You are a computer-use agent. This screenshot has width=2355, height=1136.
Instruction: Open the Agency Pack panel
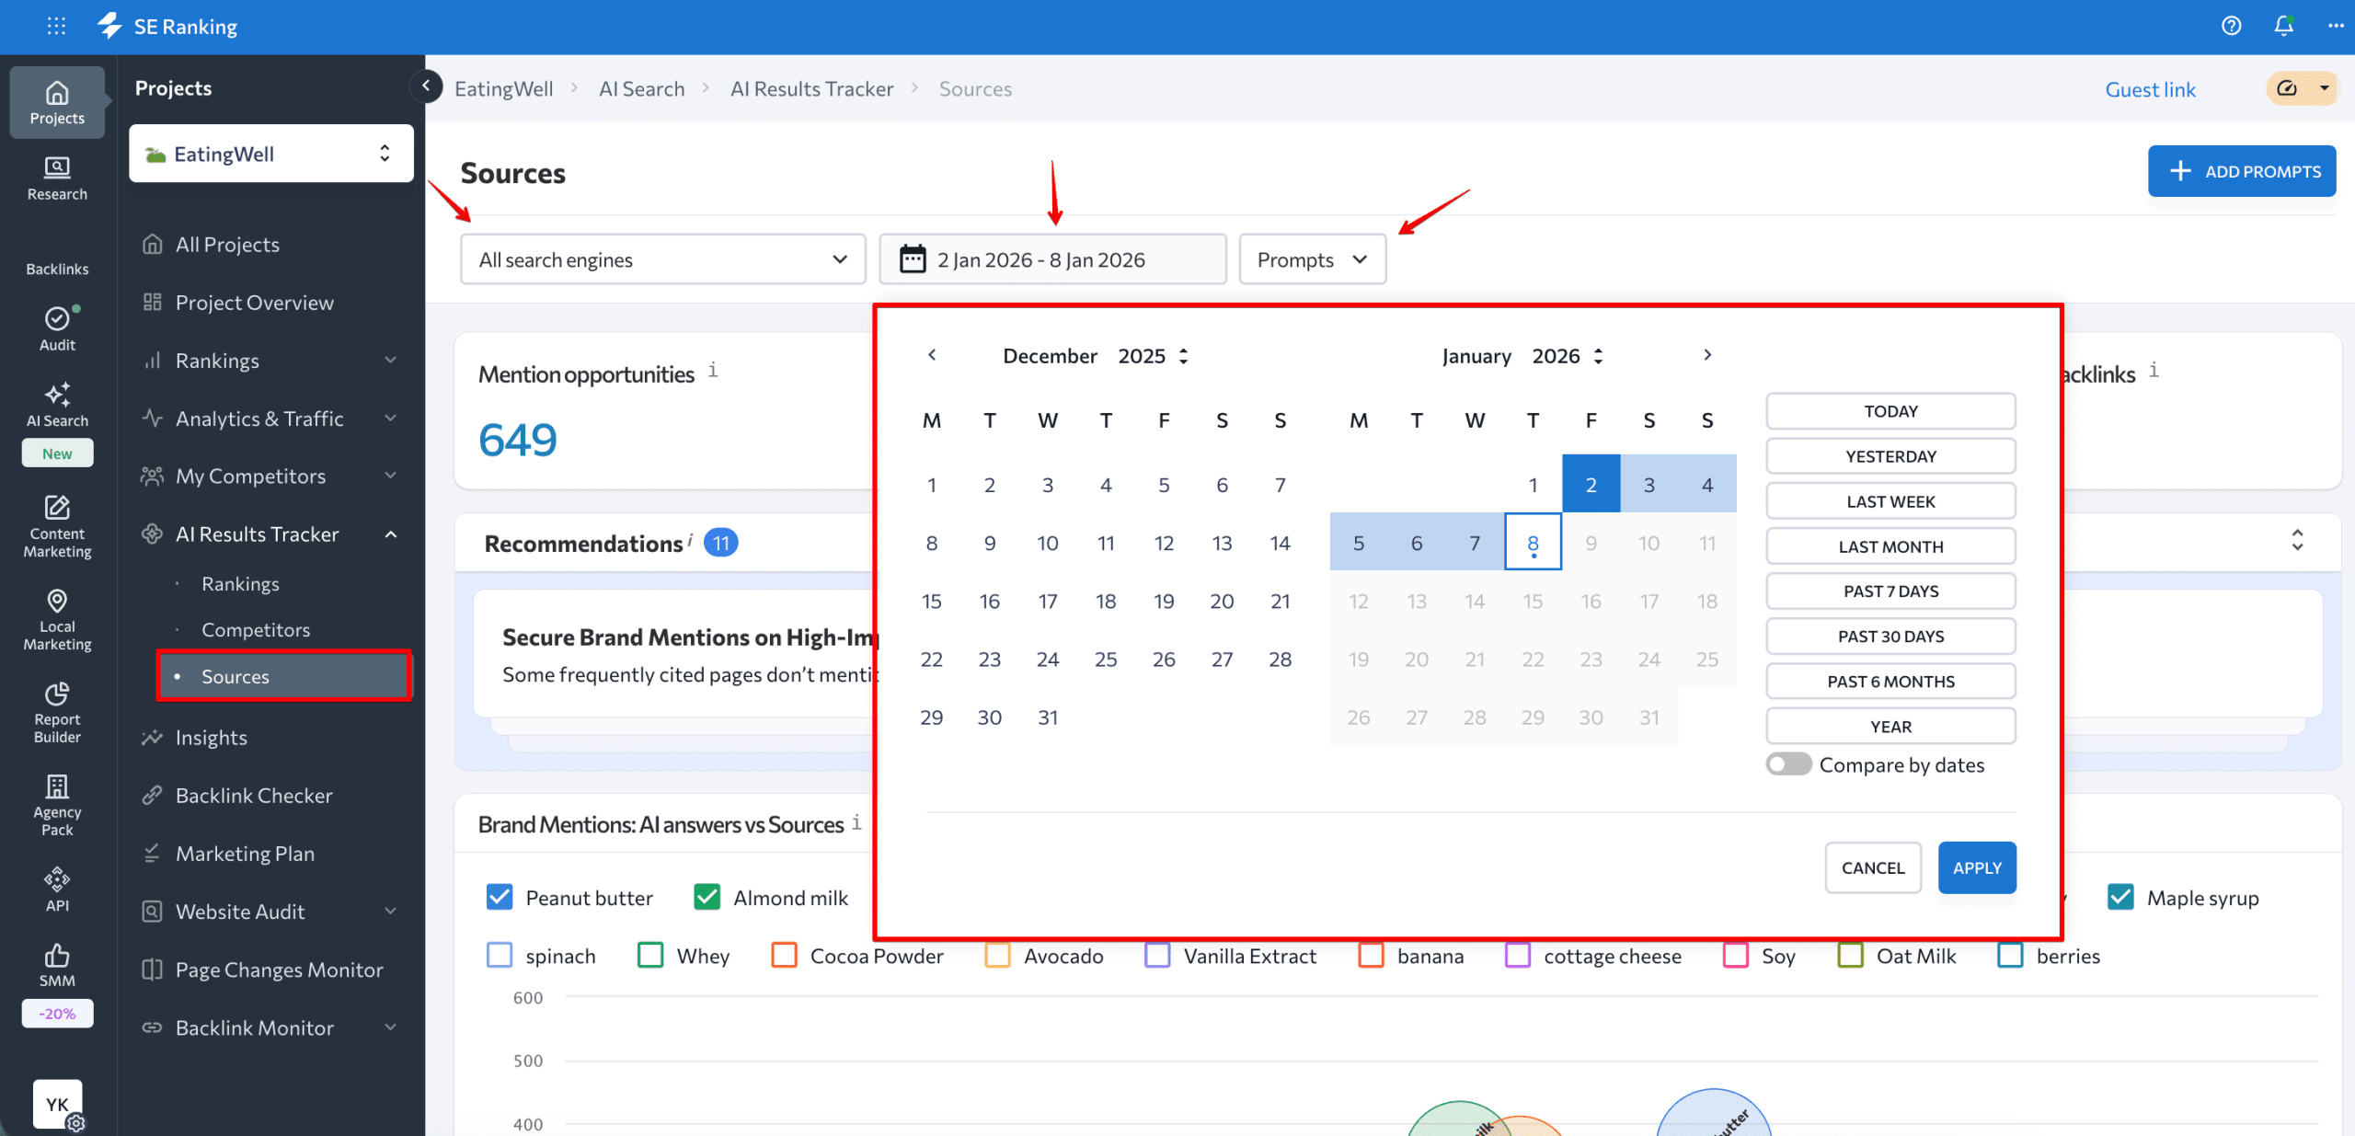click(56, 803)
